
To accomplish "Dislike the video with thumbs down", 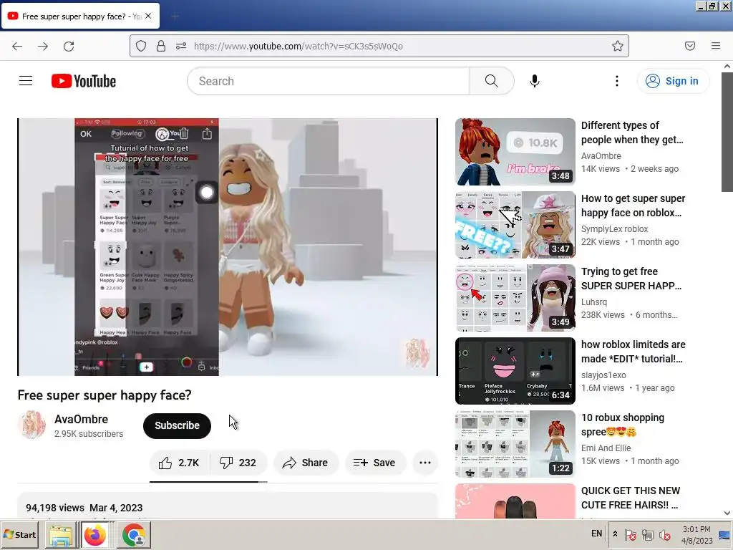I will pos(238,463).
